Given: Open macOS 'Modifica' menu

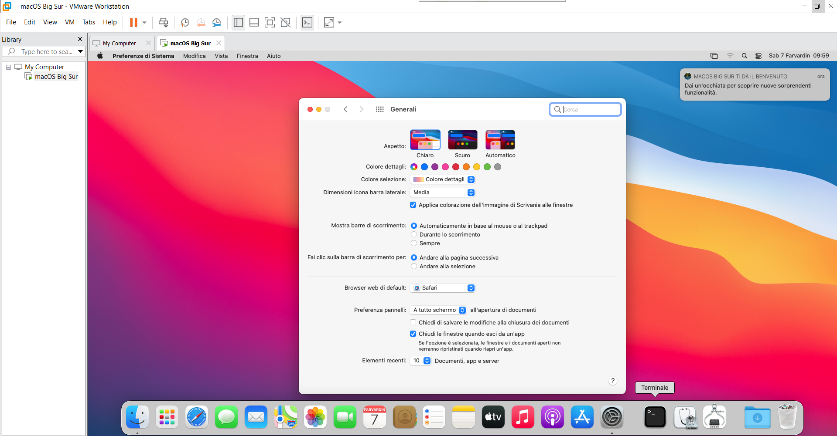Looking at the screenshot, I should pyautogui.click(x=195, y=56).
